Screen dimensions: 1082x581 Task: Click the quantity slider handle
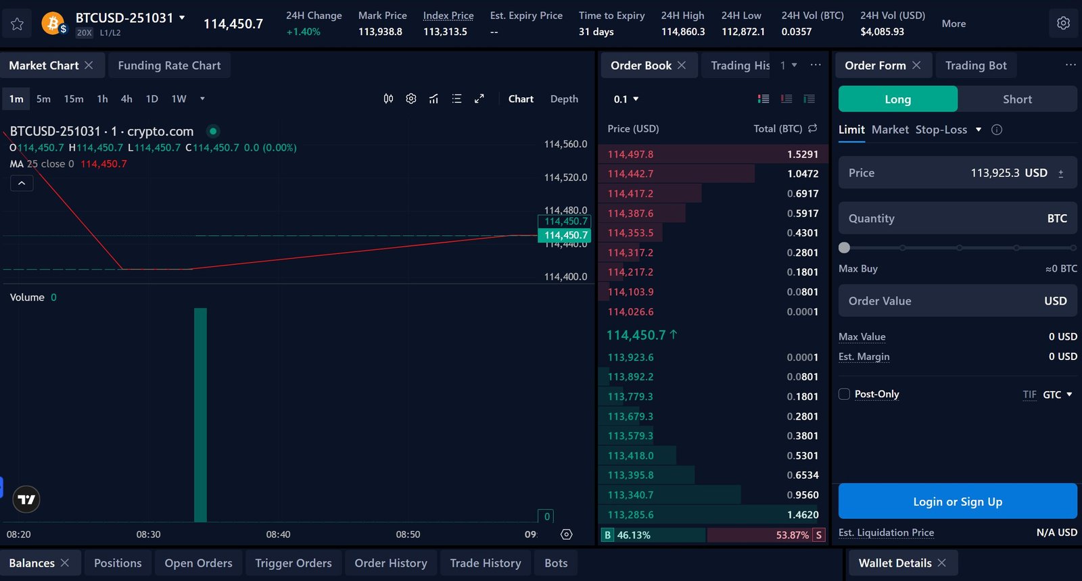[844, 248]
